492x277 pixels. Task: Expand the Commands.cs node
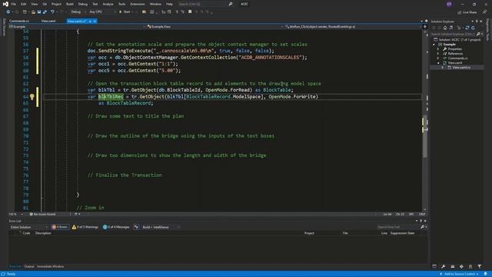point(438,58)
